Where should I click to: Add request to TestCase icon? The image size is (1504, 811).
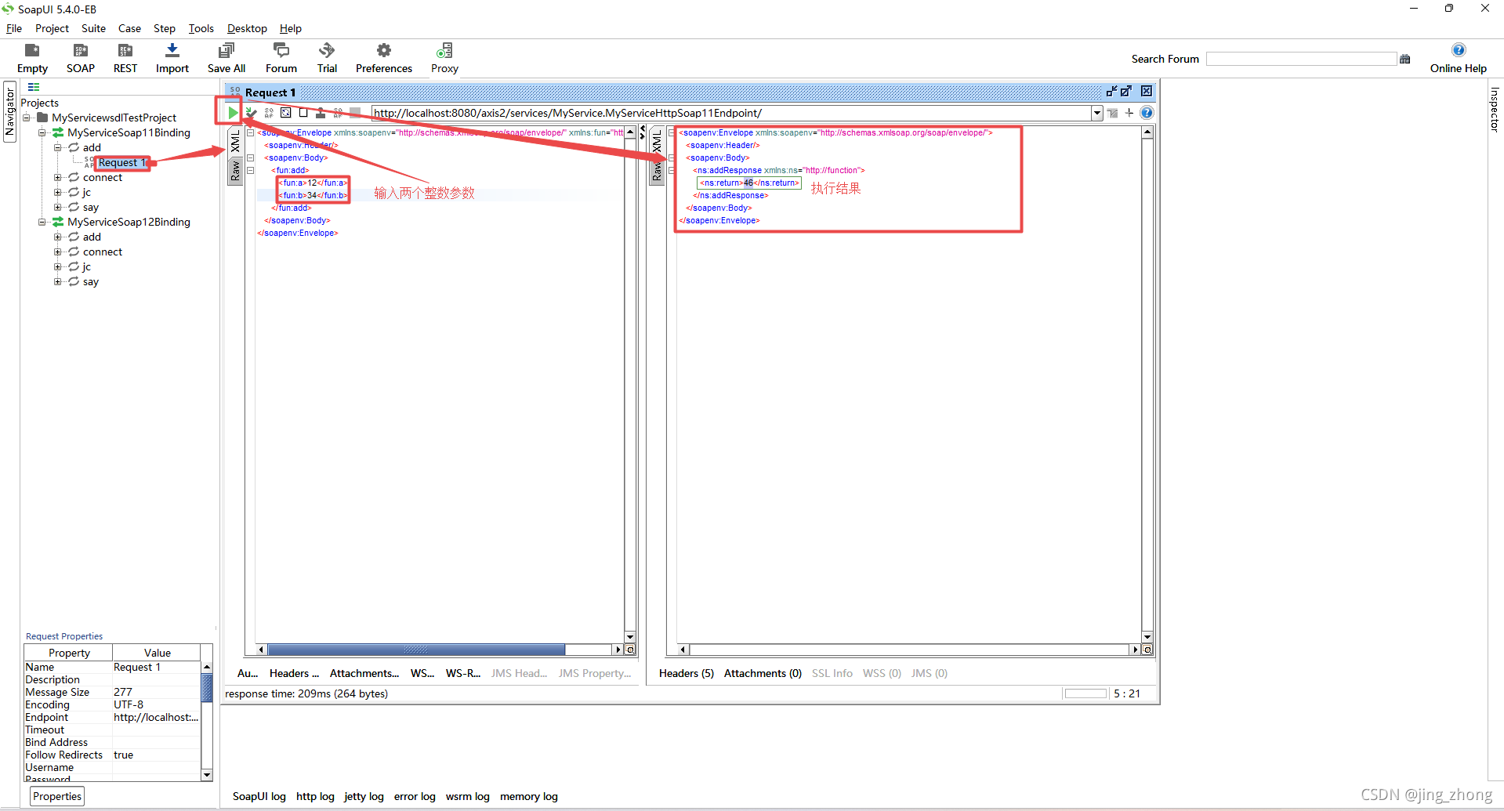[x=251, y=113]
